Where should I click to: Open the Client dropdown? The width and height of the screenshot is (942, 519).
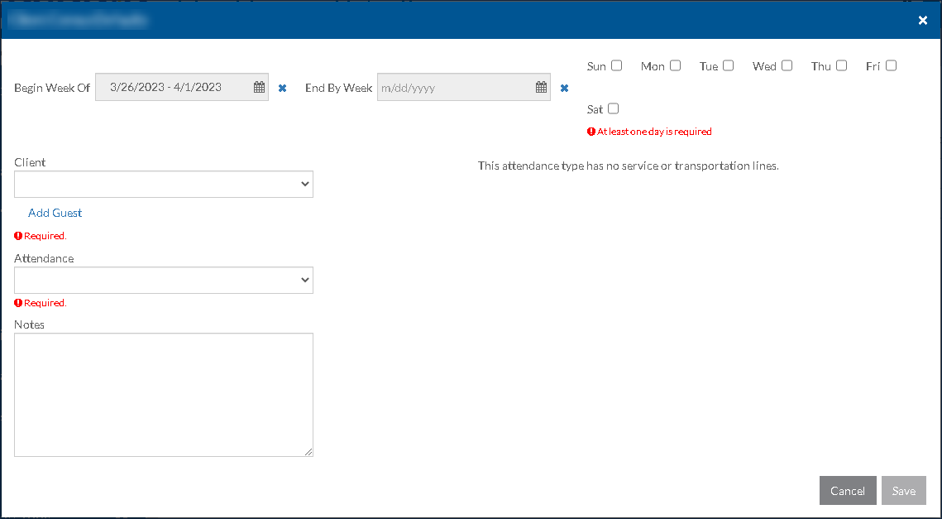click(x=164, y=185)
